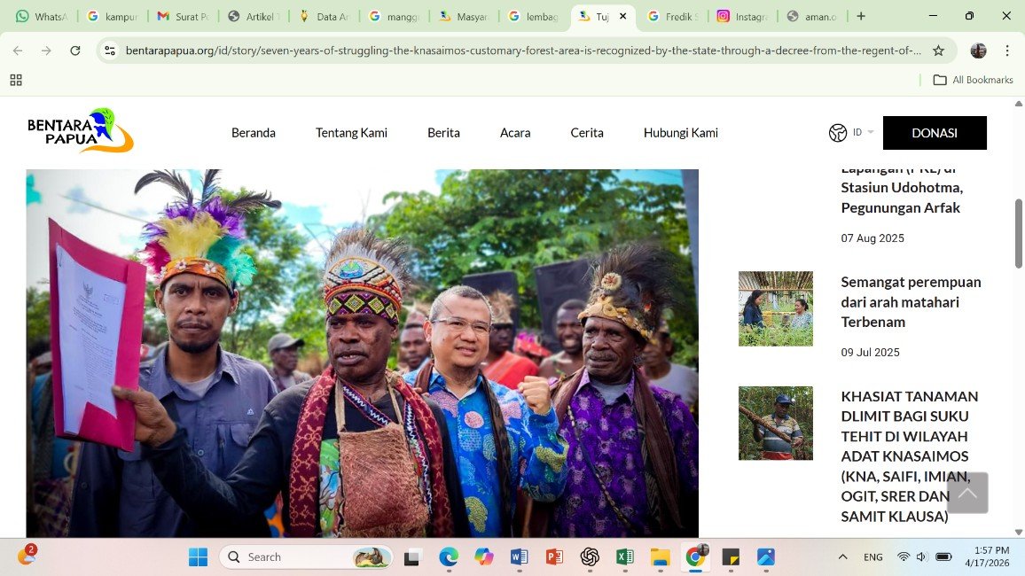The height and width of the screenshot is (576, 1025).
Task: Open the Semangat perempuan article link
Action: click(x=911, y=301)
